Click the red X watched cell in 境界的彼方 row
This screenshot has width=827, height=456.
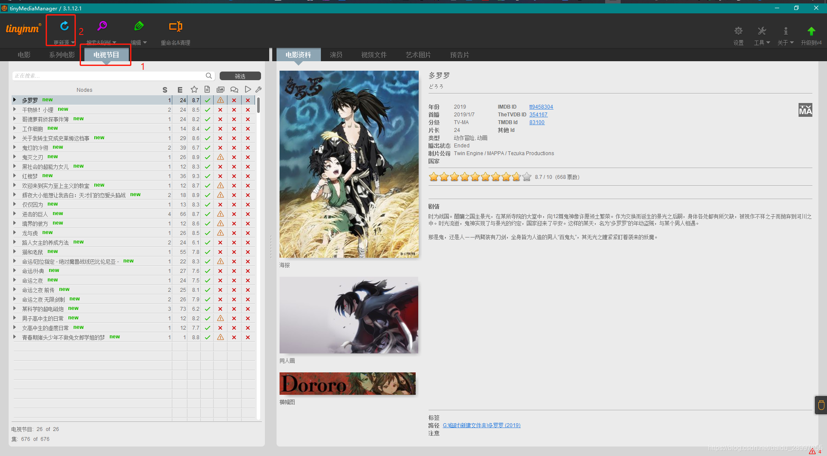point(248,224)
